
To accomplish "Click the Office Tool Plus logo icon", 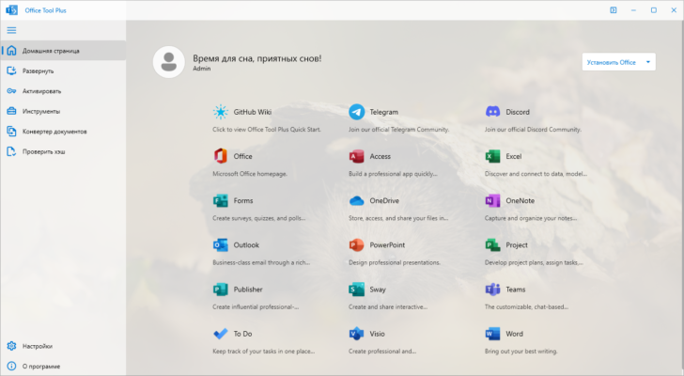I will (12, 10).
